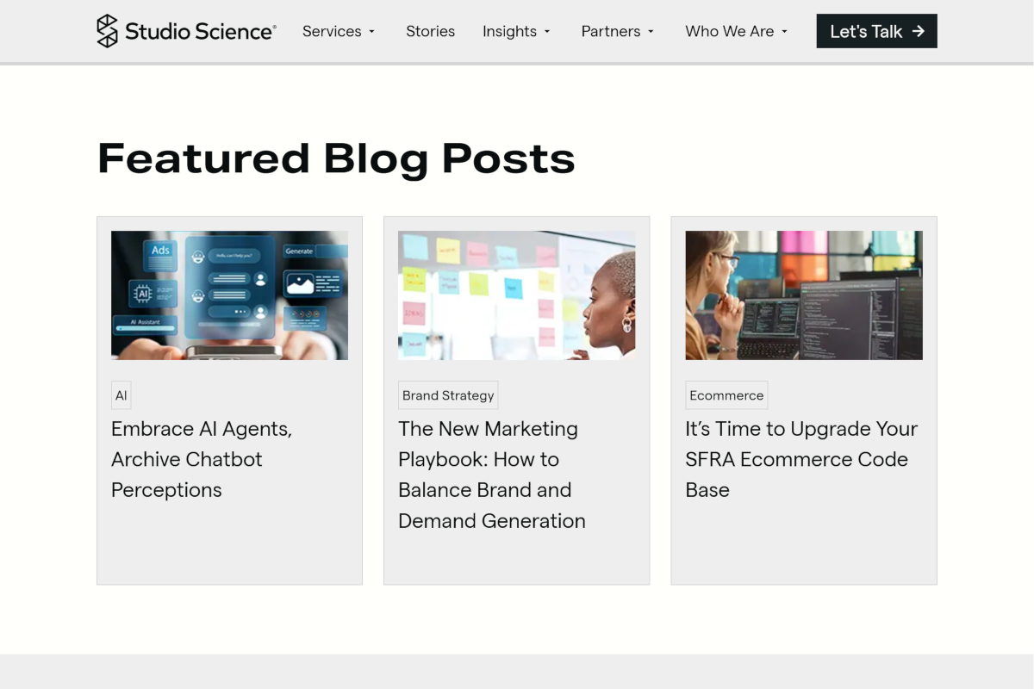Click the Studio Science wordmark

pyautogui.click(x=198, y=31)
